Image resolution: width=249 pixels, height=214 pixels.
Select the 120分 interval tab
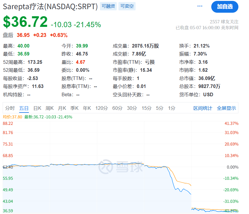pyautogui.click(x=101, y=108)
